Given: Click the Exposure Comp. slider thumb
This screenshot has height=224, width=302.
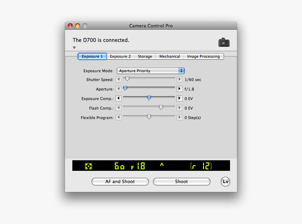Looking at the screenshot, I should click(x=149, y=98).
